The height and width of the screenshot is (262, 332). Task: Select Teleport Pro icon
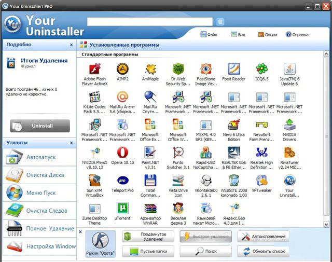click(122, 180)
